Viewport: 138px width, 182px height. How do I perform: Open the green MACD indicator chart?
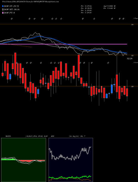[x=23, y=160]
